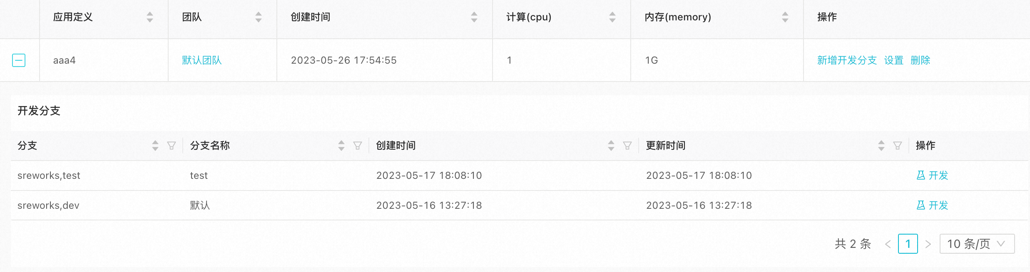The height and width of the screenshot is (272, 1030).
Task: Sort by 计算(cpu) column
Action: (612, 17)
